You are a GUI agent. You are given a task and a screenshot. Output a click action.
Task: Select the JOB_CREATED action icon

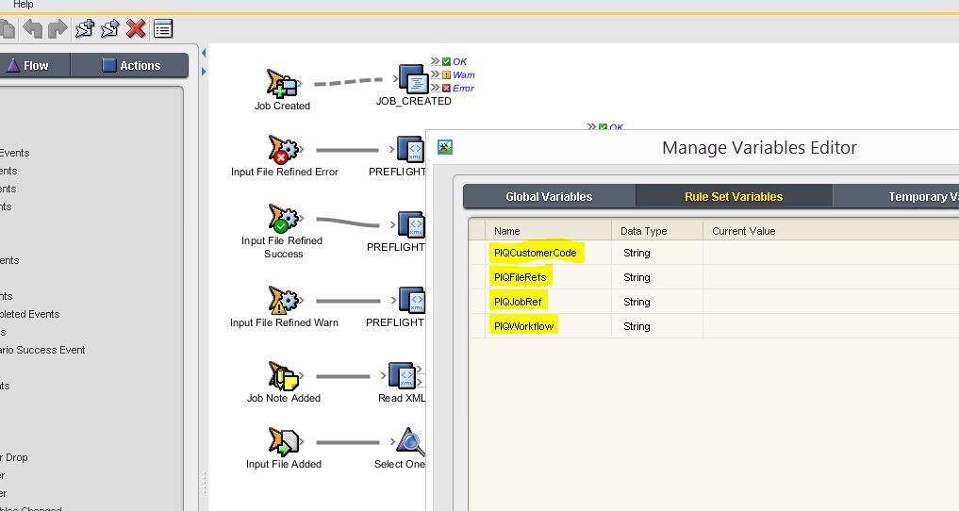tap(413, 79)
